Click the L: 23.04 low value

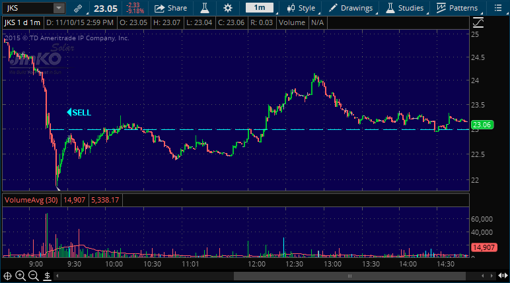199,22
